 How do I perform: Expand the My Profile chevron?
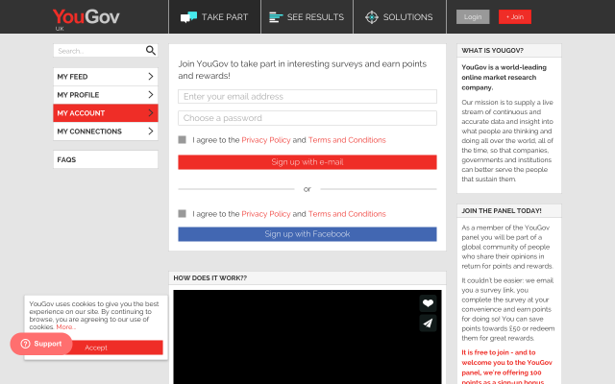(151, 94)
